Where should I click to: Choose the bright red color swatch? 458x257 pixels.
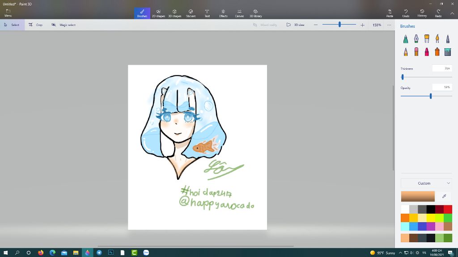[x=448, y=209]
